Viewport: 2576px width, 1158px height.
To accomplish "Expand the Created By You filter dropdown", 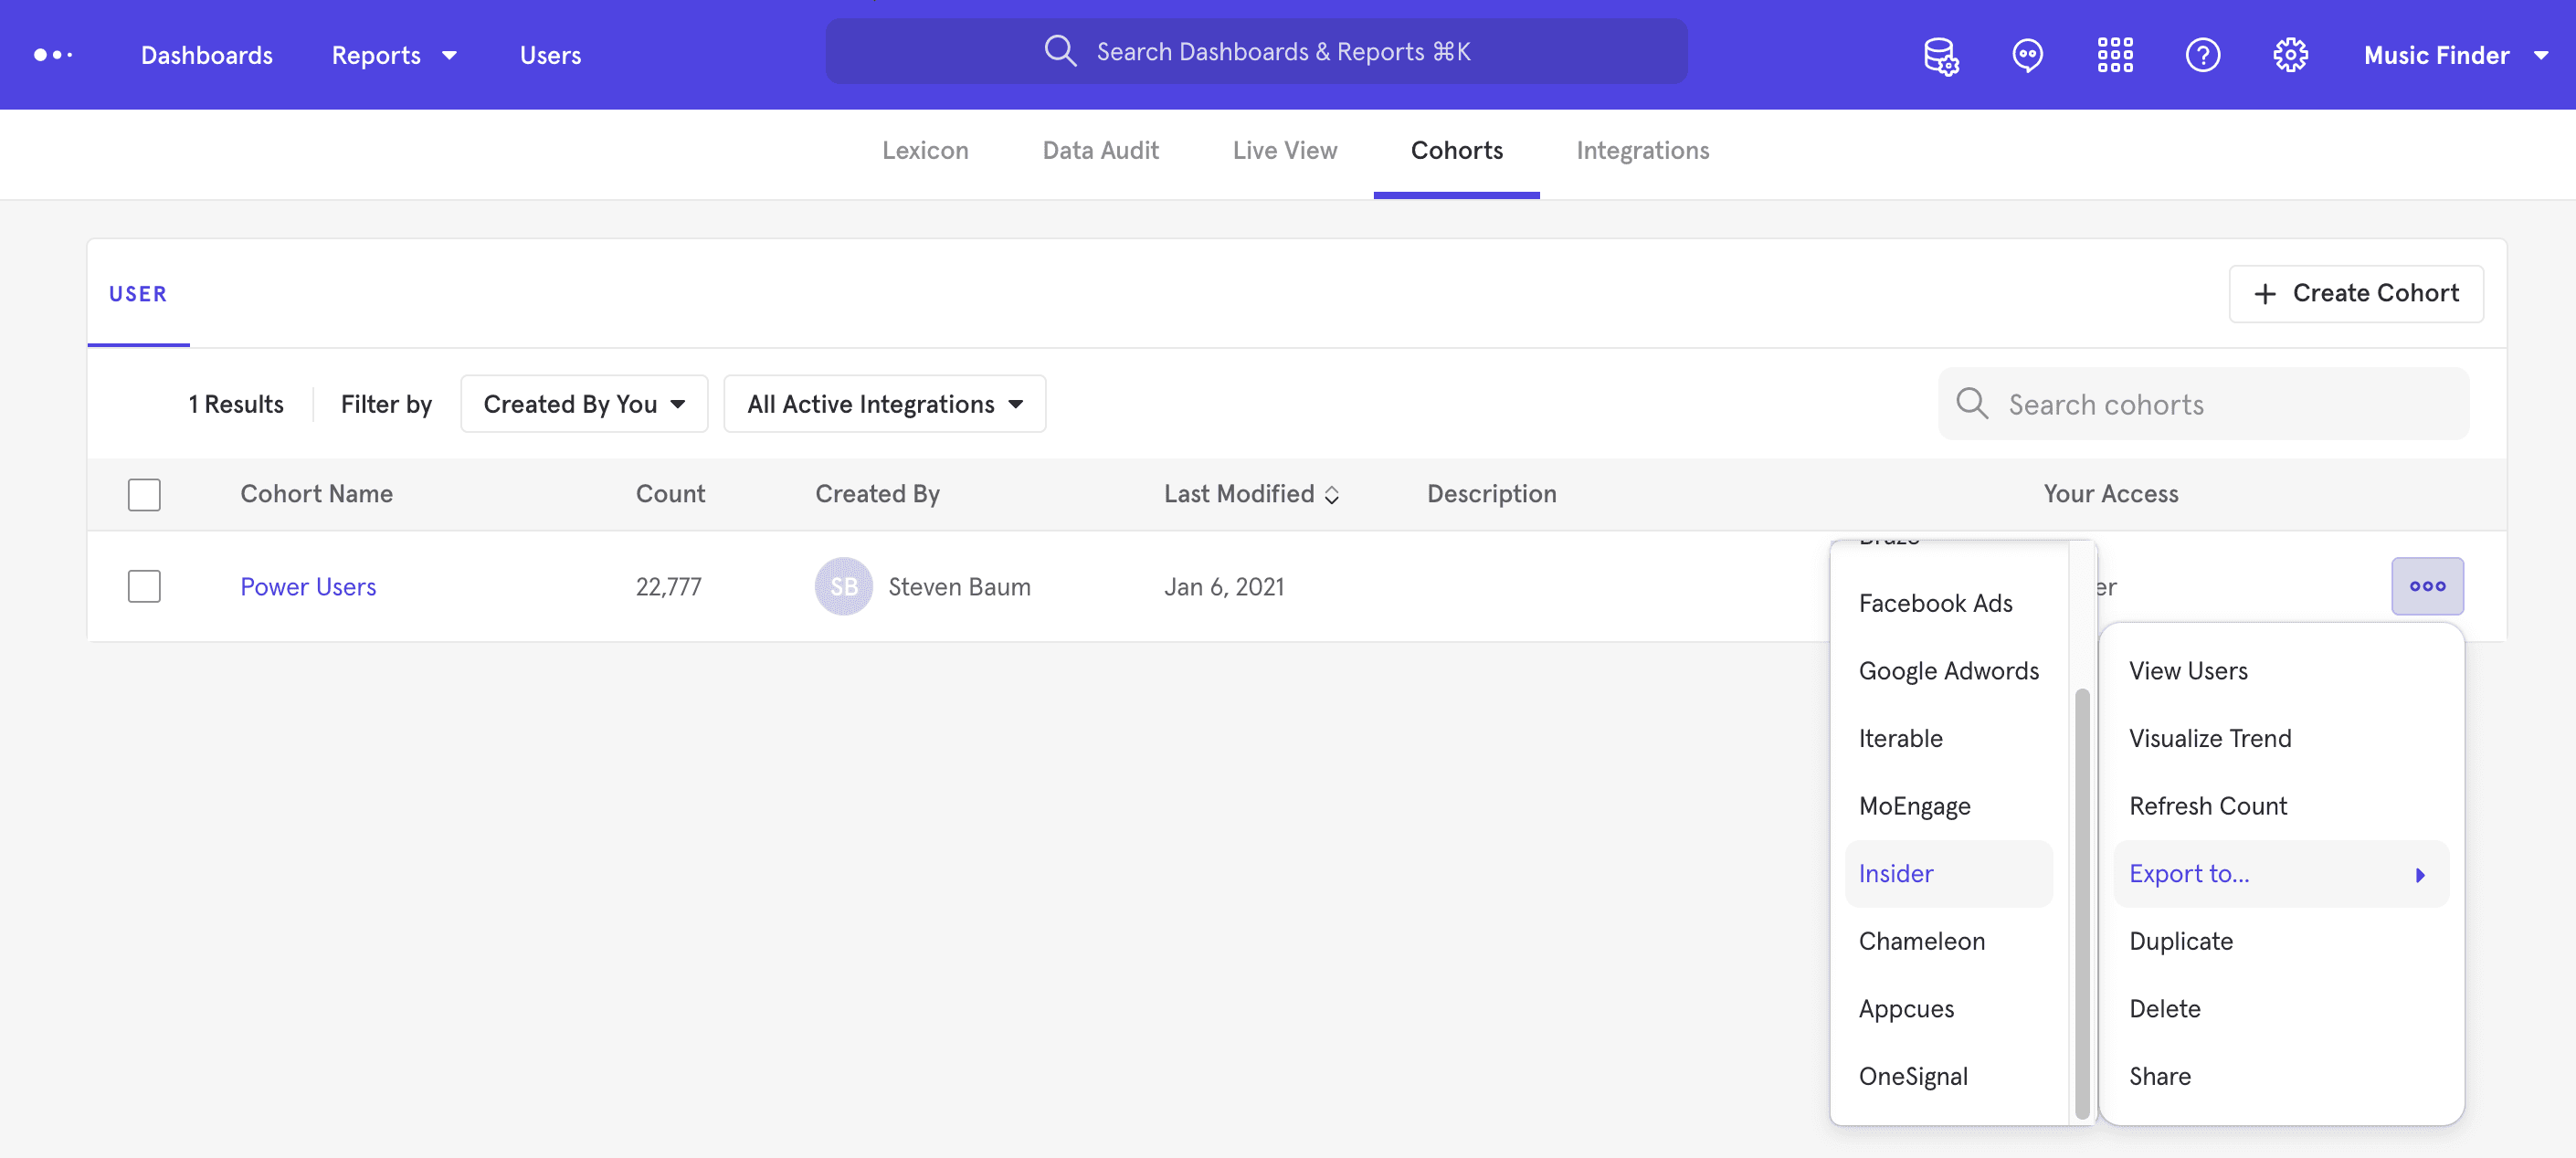I will tap(584, 404).
